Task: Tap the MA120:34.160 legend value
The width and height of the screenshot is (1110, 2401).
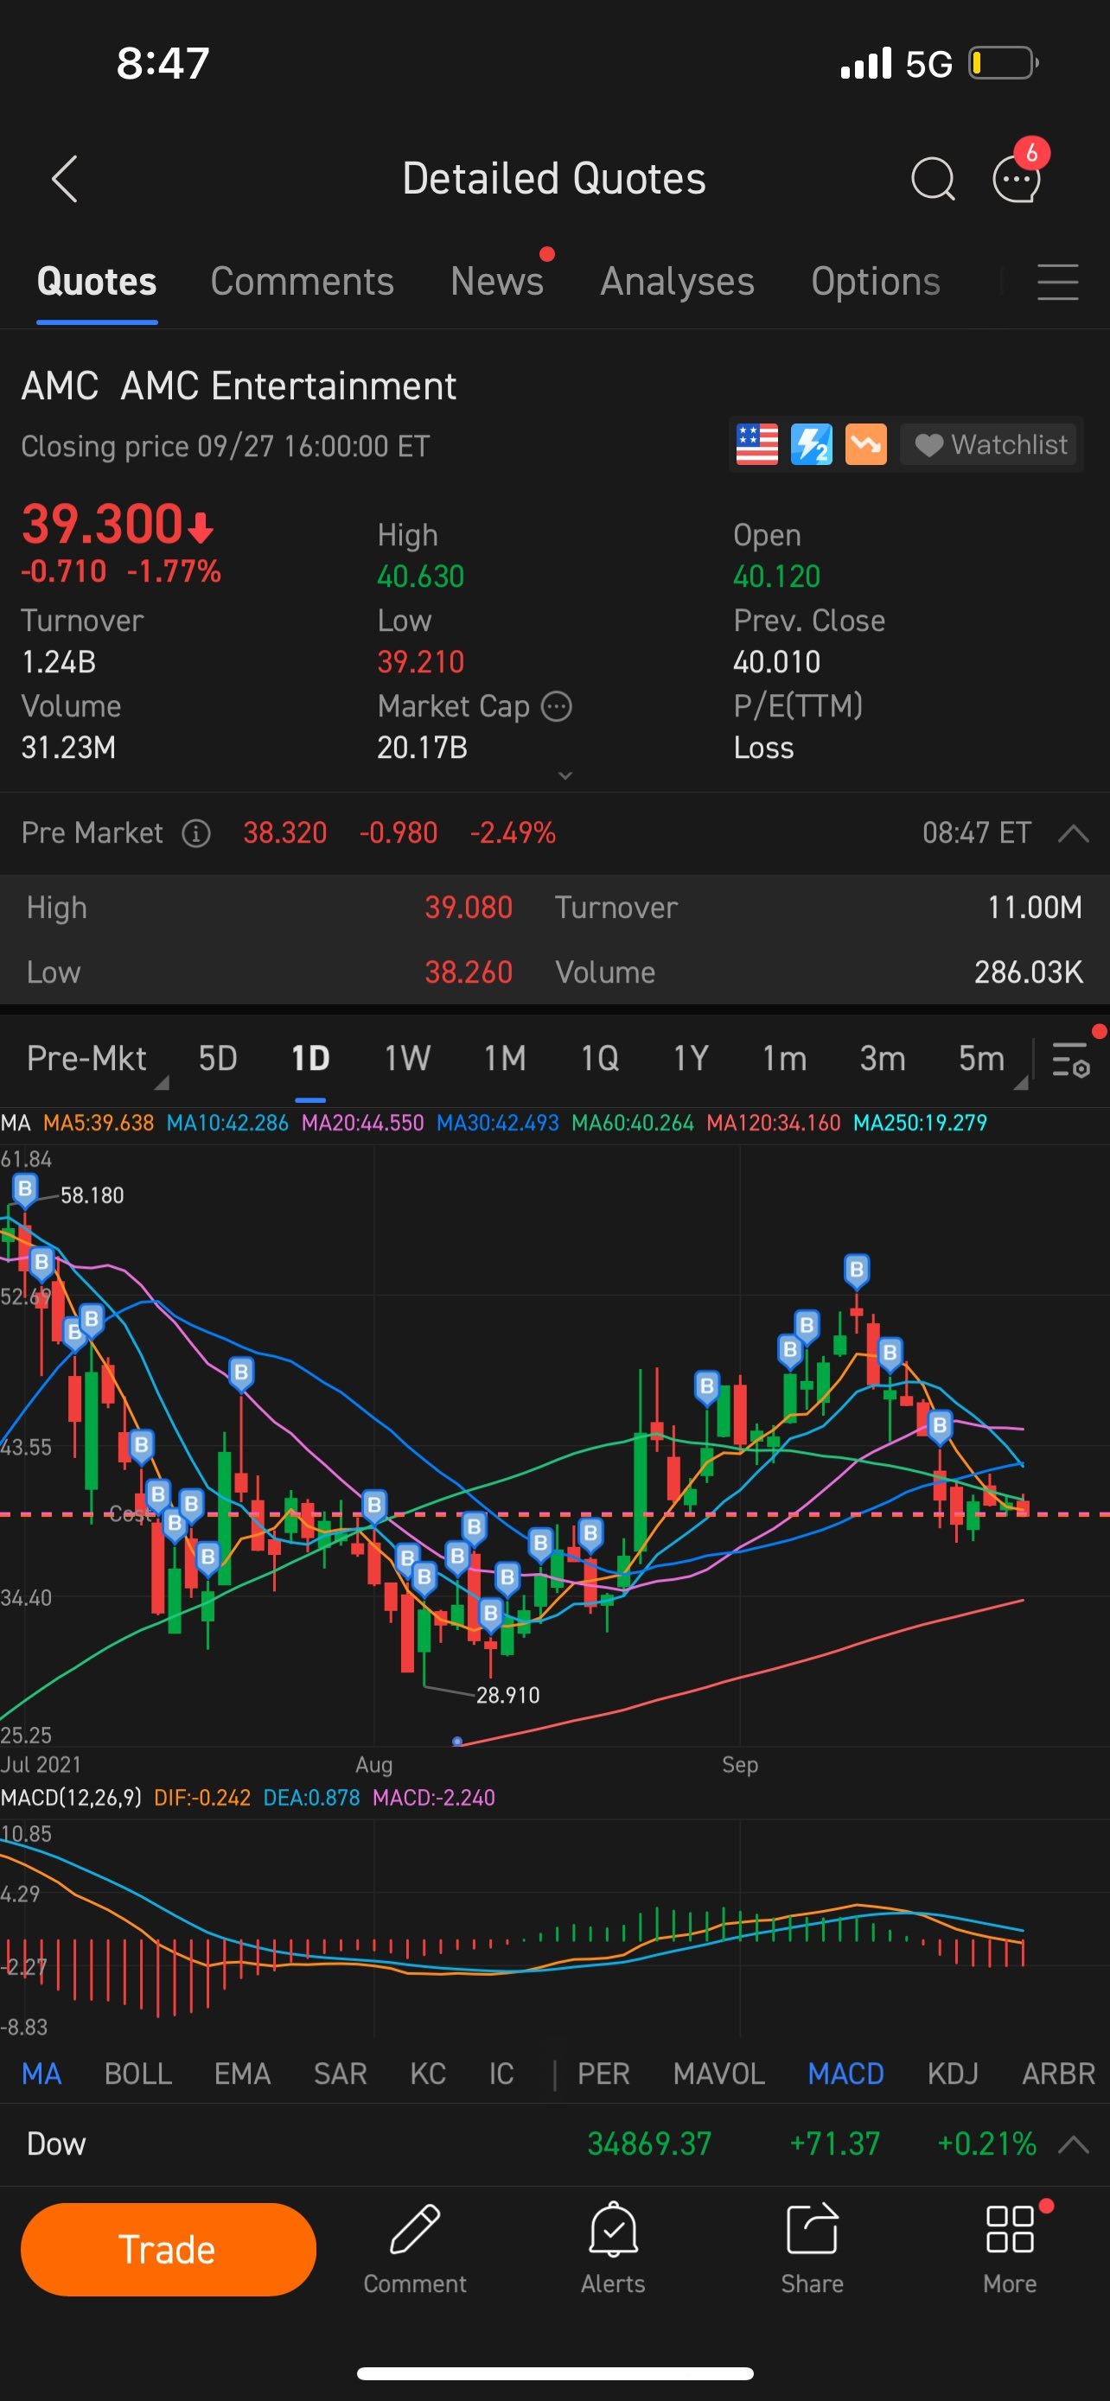Action: (774, 1123)
